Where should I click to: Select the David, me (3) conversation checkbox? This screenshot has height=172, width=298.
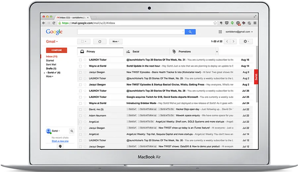click(x=80, y=109)
